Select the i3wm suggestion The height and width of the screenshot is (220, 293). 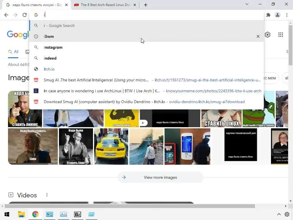click(x=146, y=36)
